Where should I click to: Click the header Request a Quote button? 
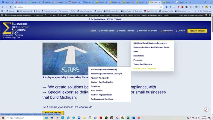point(197,31)
